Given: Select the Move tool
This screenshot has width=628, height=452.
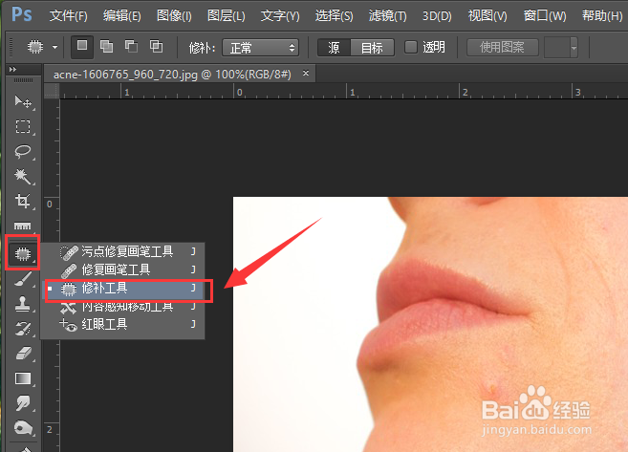Looking at the screenshot, I should coord(23,101).
